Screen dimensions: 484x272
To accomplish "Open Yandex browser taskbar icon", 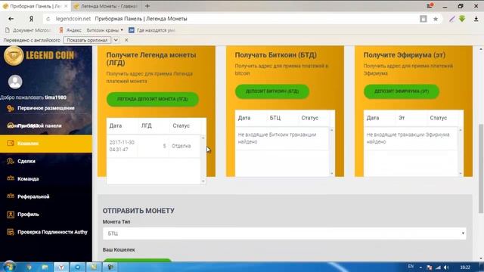I will point(61,267).
